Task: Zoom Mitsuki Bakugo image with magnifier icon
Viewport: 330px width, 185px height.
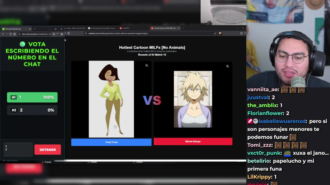Action: (228, 66)
